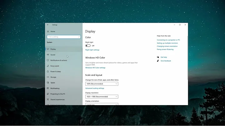This screenshot has height=126, width=225.
Task: Click the Shared experiences icon
Action: (48, 99)
